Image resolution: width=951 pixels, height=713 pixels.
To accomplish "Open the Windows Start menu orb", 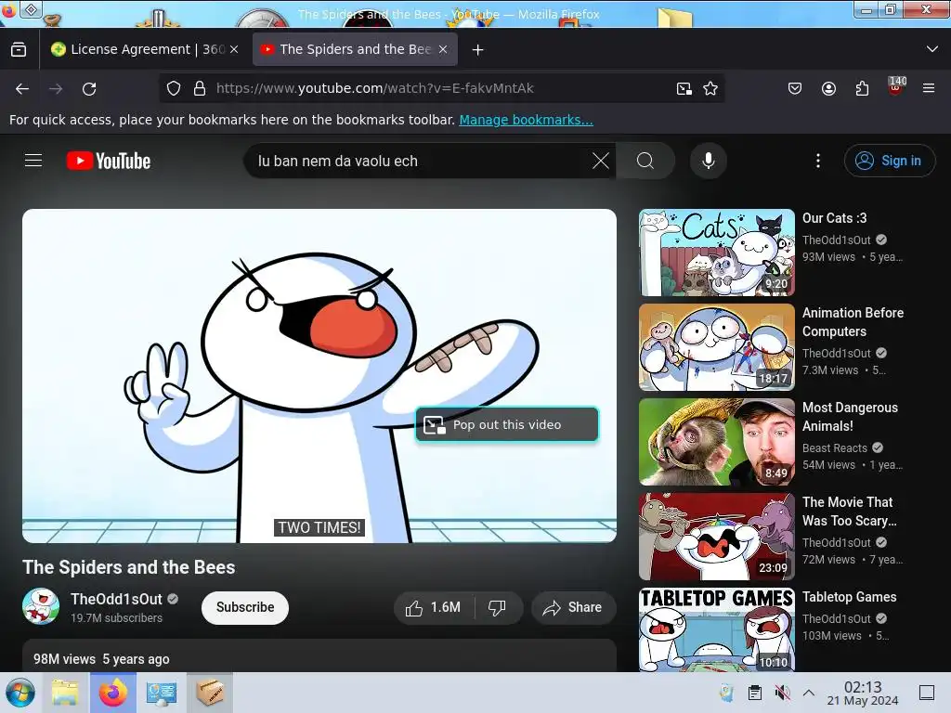I will tap(20, 693).
